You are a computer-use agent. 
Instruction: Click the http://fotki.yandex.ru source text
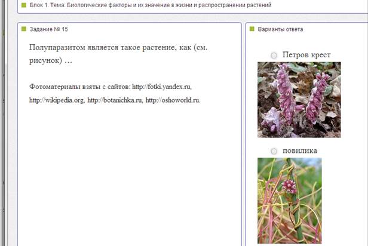[x=162, y=87]
